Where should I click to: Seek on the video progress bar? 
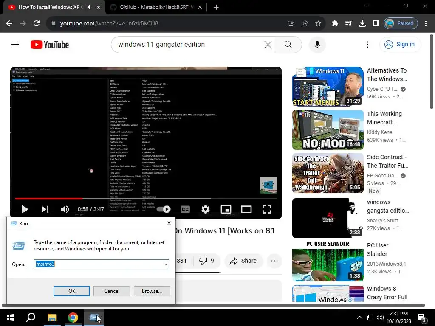146,199
